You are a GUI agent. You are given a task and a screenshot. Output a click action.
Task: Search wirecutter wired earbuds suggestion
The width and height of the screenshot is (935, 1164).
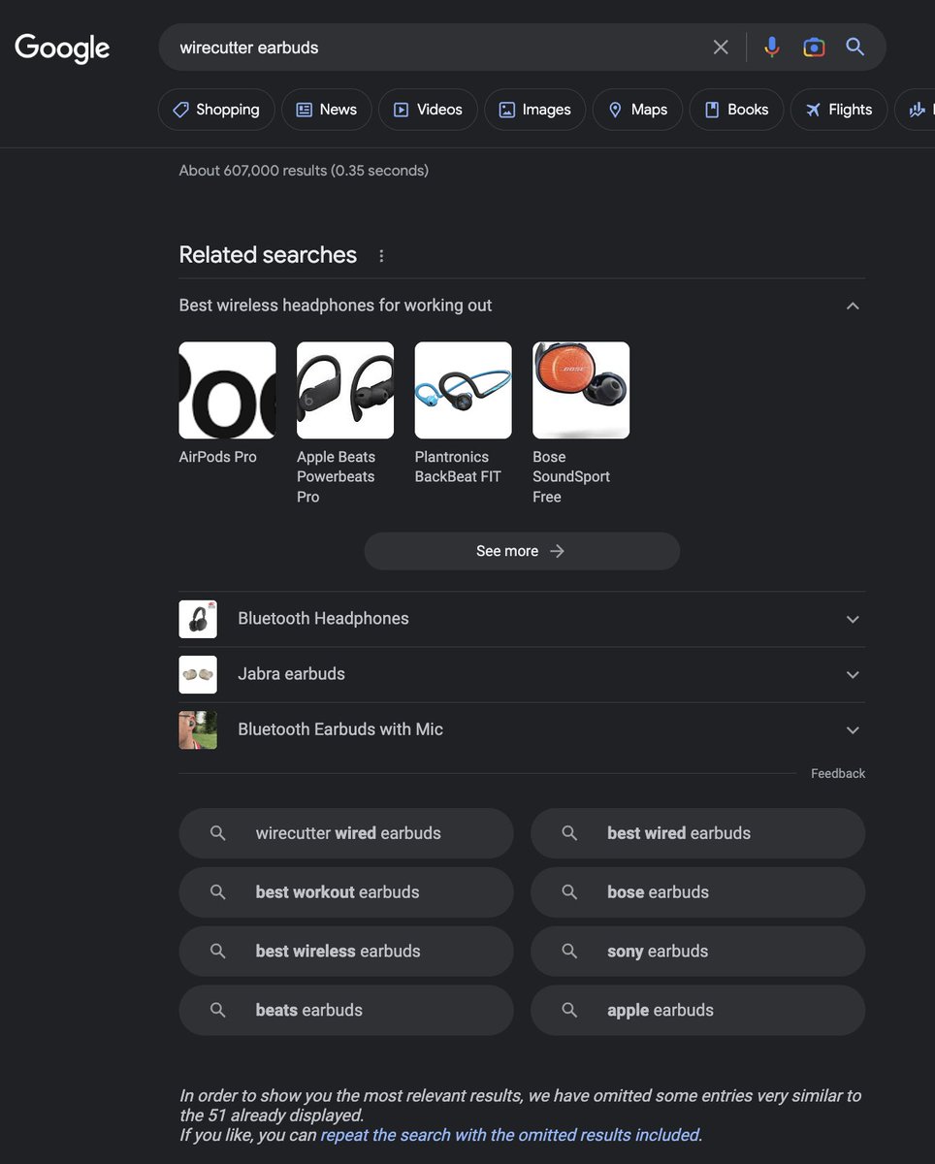click(346, 833)
